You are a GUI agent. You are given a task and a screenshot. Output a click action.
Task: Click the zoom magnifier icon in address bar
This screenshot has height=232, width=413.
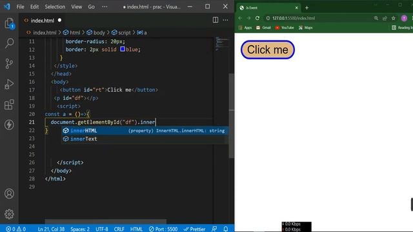376,18
